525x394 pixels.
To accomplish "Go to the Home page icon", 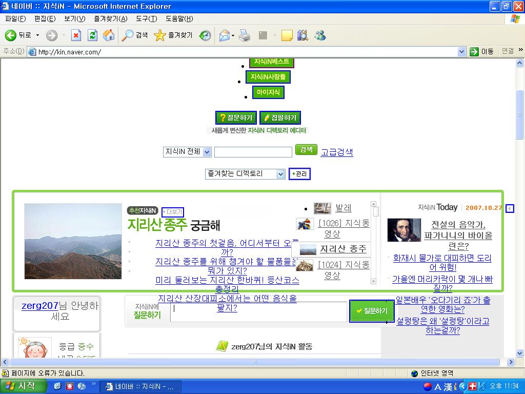I will coord(109,35).
